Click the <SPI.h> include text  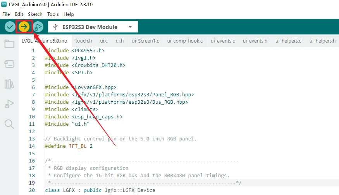pos(82,73)
